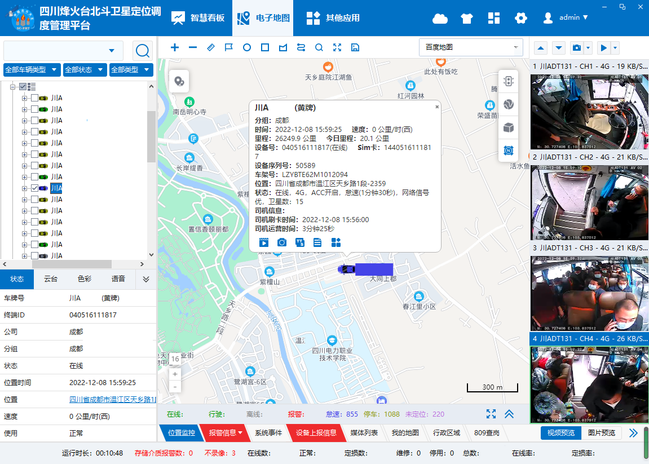Take a snapshot using the camera icon in popup
The height and width of the screenshot is (464, 649).
pyautogui.click(x=282, y=242)
